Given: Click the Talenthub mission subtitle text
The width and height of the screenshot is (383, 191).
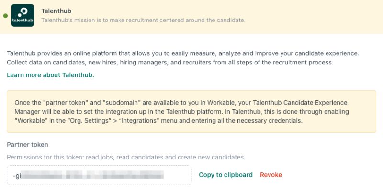Looking at the screenshot, I should (x=143, y=20).
